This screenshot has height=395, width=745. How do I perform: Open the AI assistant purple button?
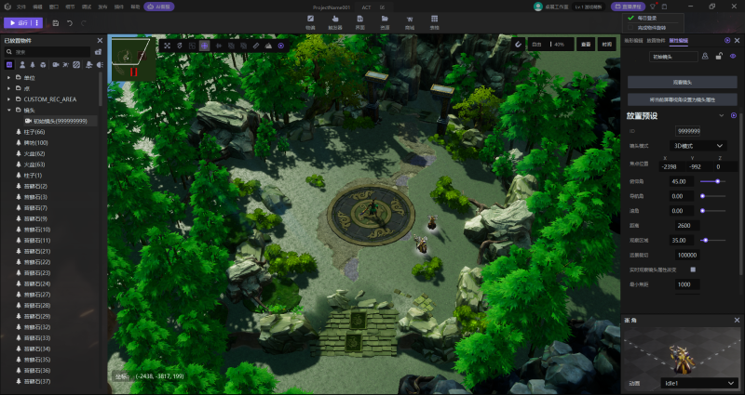[158, 7]
